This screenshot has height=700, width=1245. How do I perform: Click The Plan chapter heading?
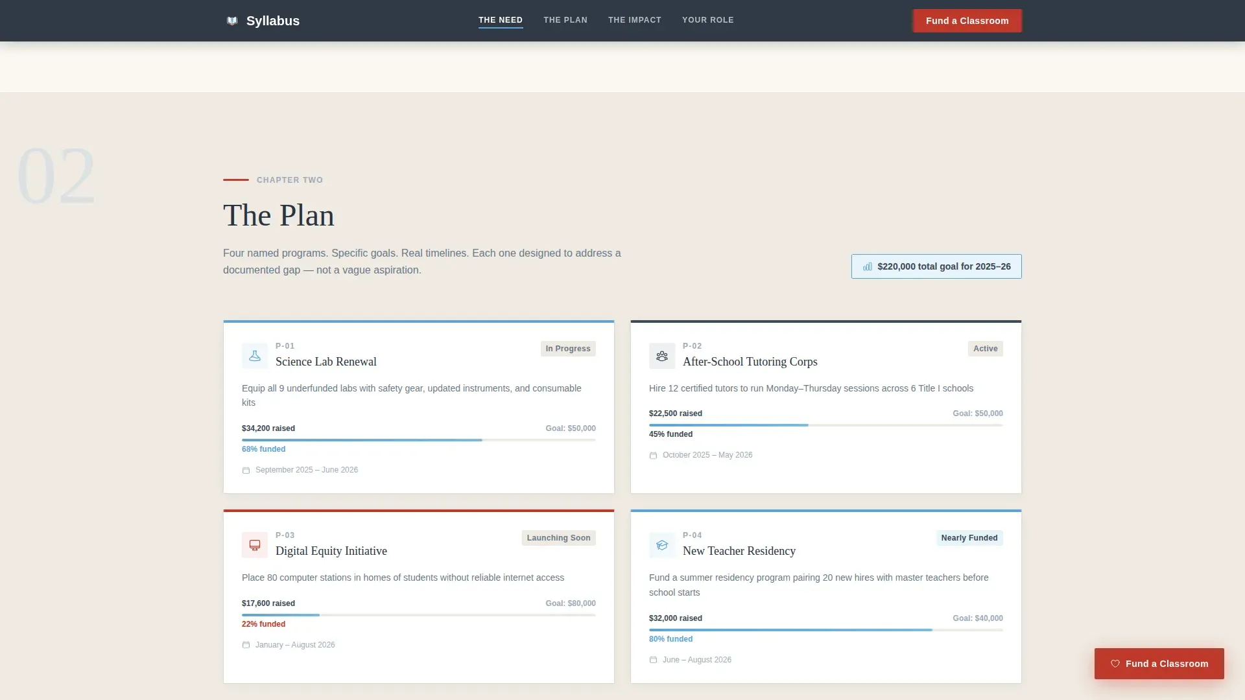(279, 215)
